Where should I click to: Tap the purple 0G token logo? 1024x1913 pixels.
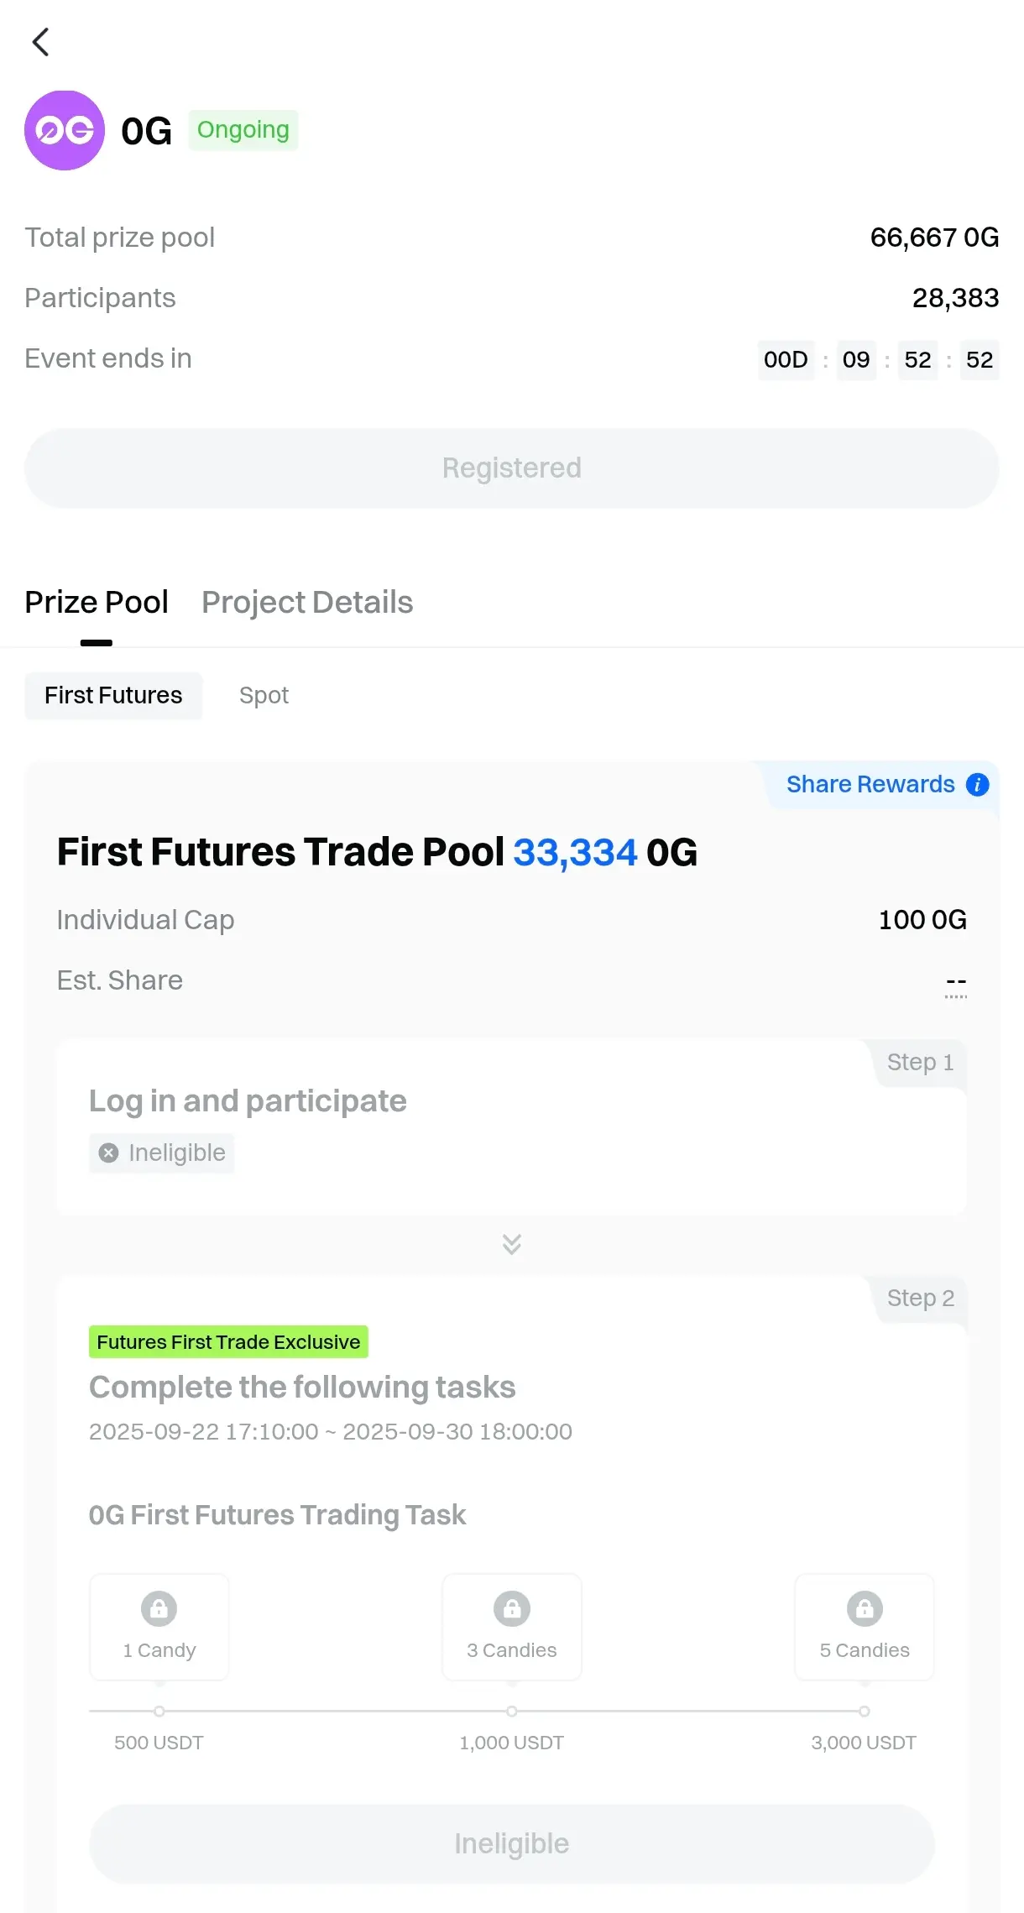pyautogui.click(x=65, y=130)
